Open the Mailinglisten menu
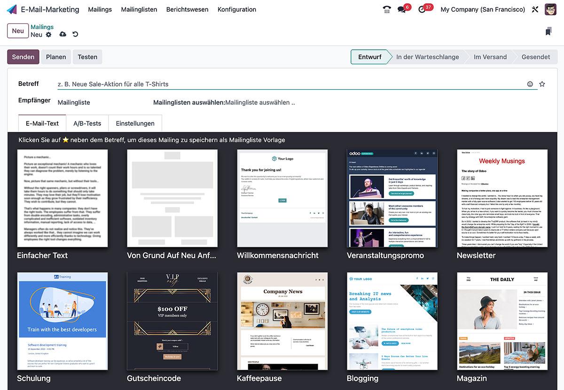Screen dimensions: 564x390 coord(139,9)
